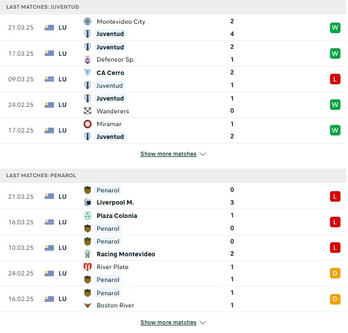Open the Juventud vs Wanderers match dated 24.02.25

[173, 105]
